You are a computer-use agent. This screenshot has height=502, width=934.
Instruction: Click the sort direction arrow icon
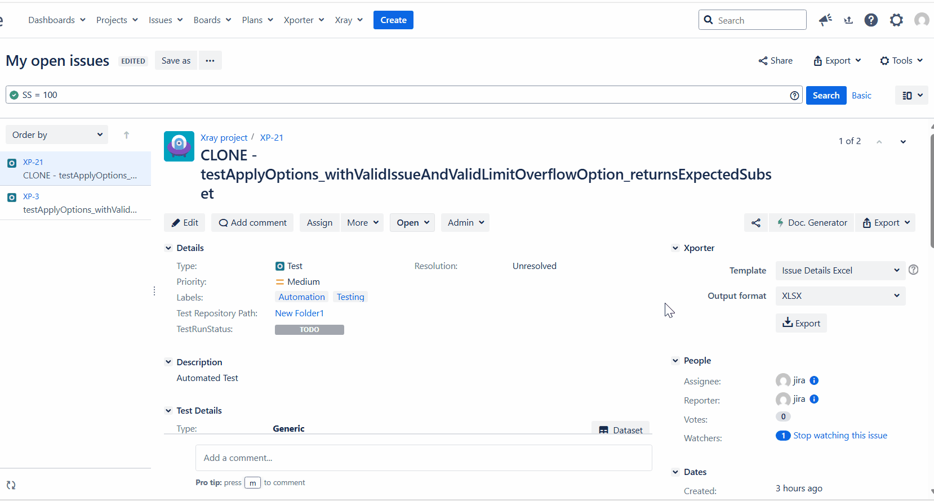126,135
